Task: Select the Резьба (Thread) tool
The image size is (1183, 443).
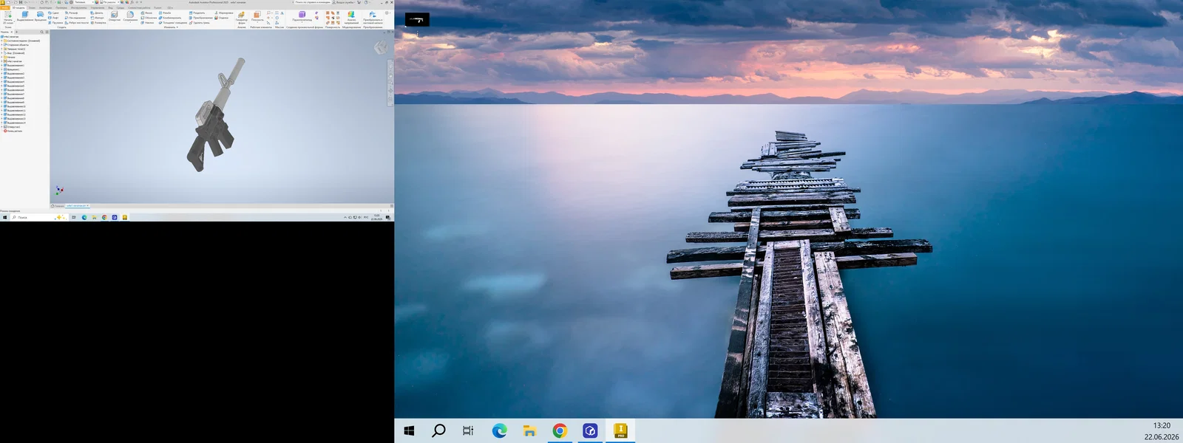Action: pyautogui.click(x=165, y=13)
